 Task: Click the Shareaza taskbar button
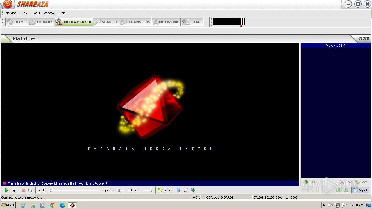coord(72,205)
